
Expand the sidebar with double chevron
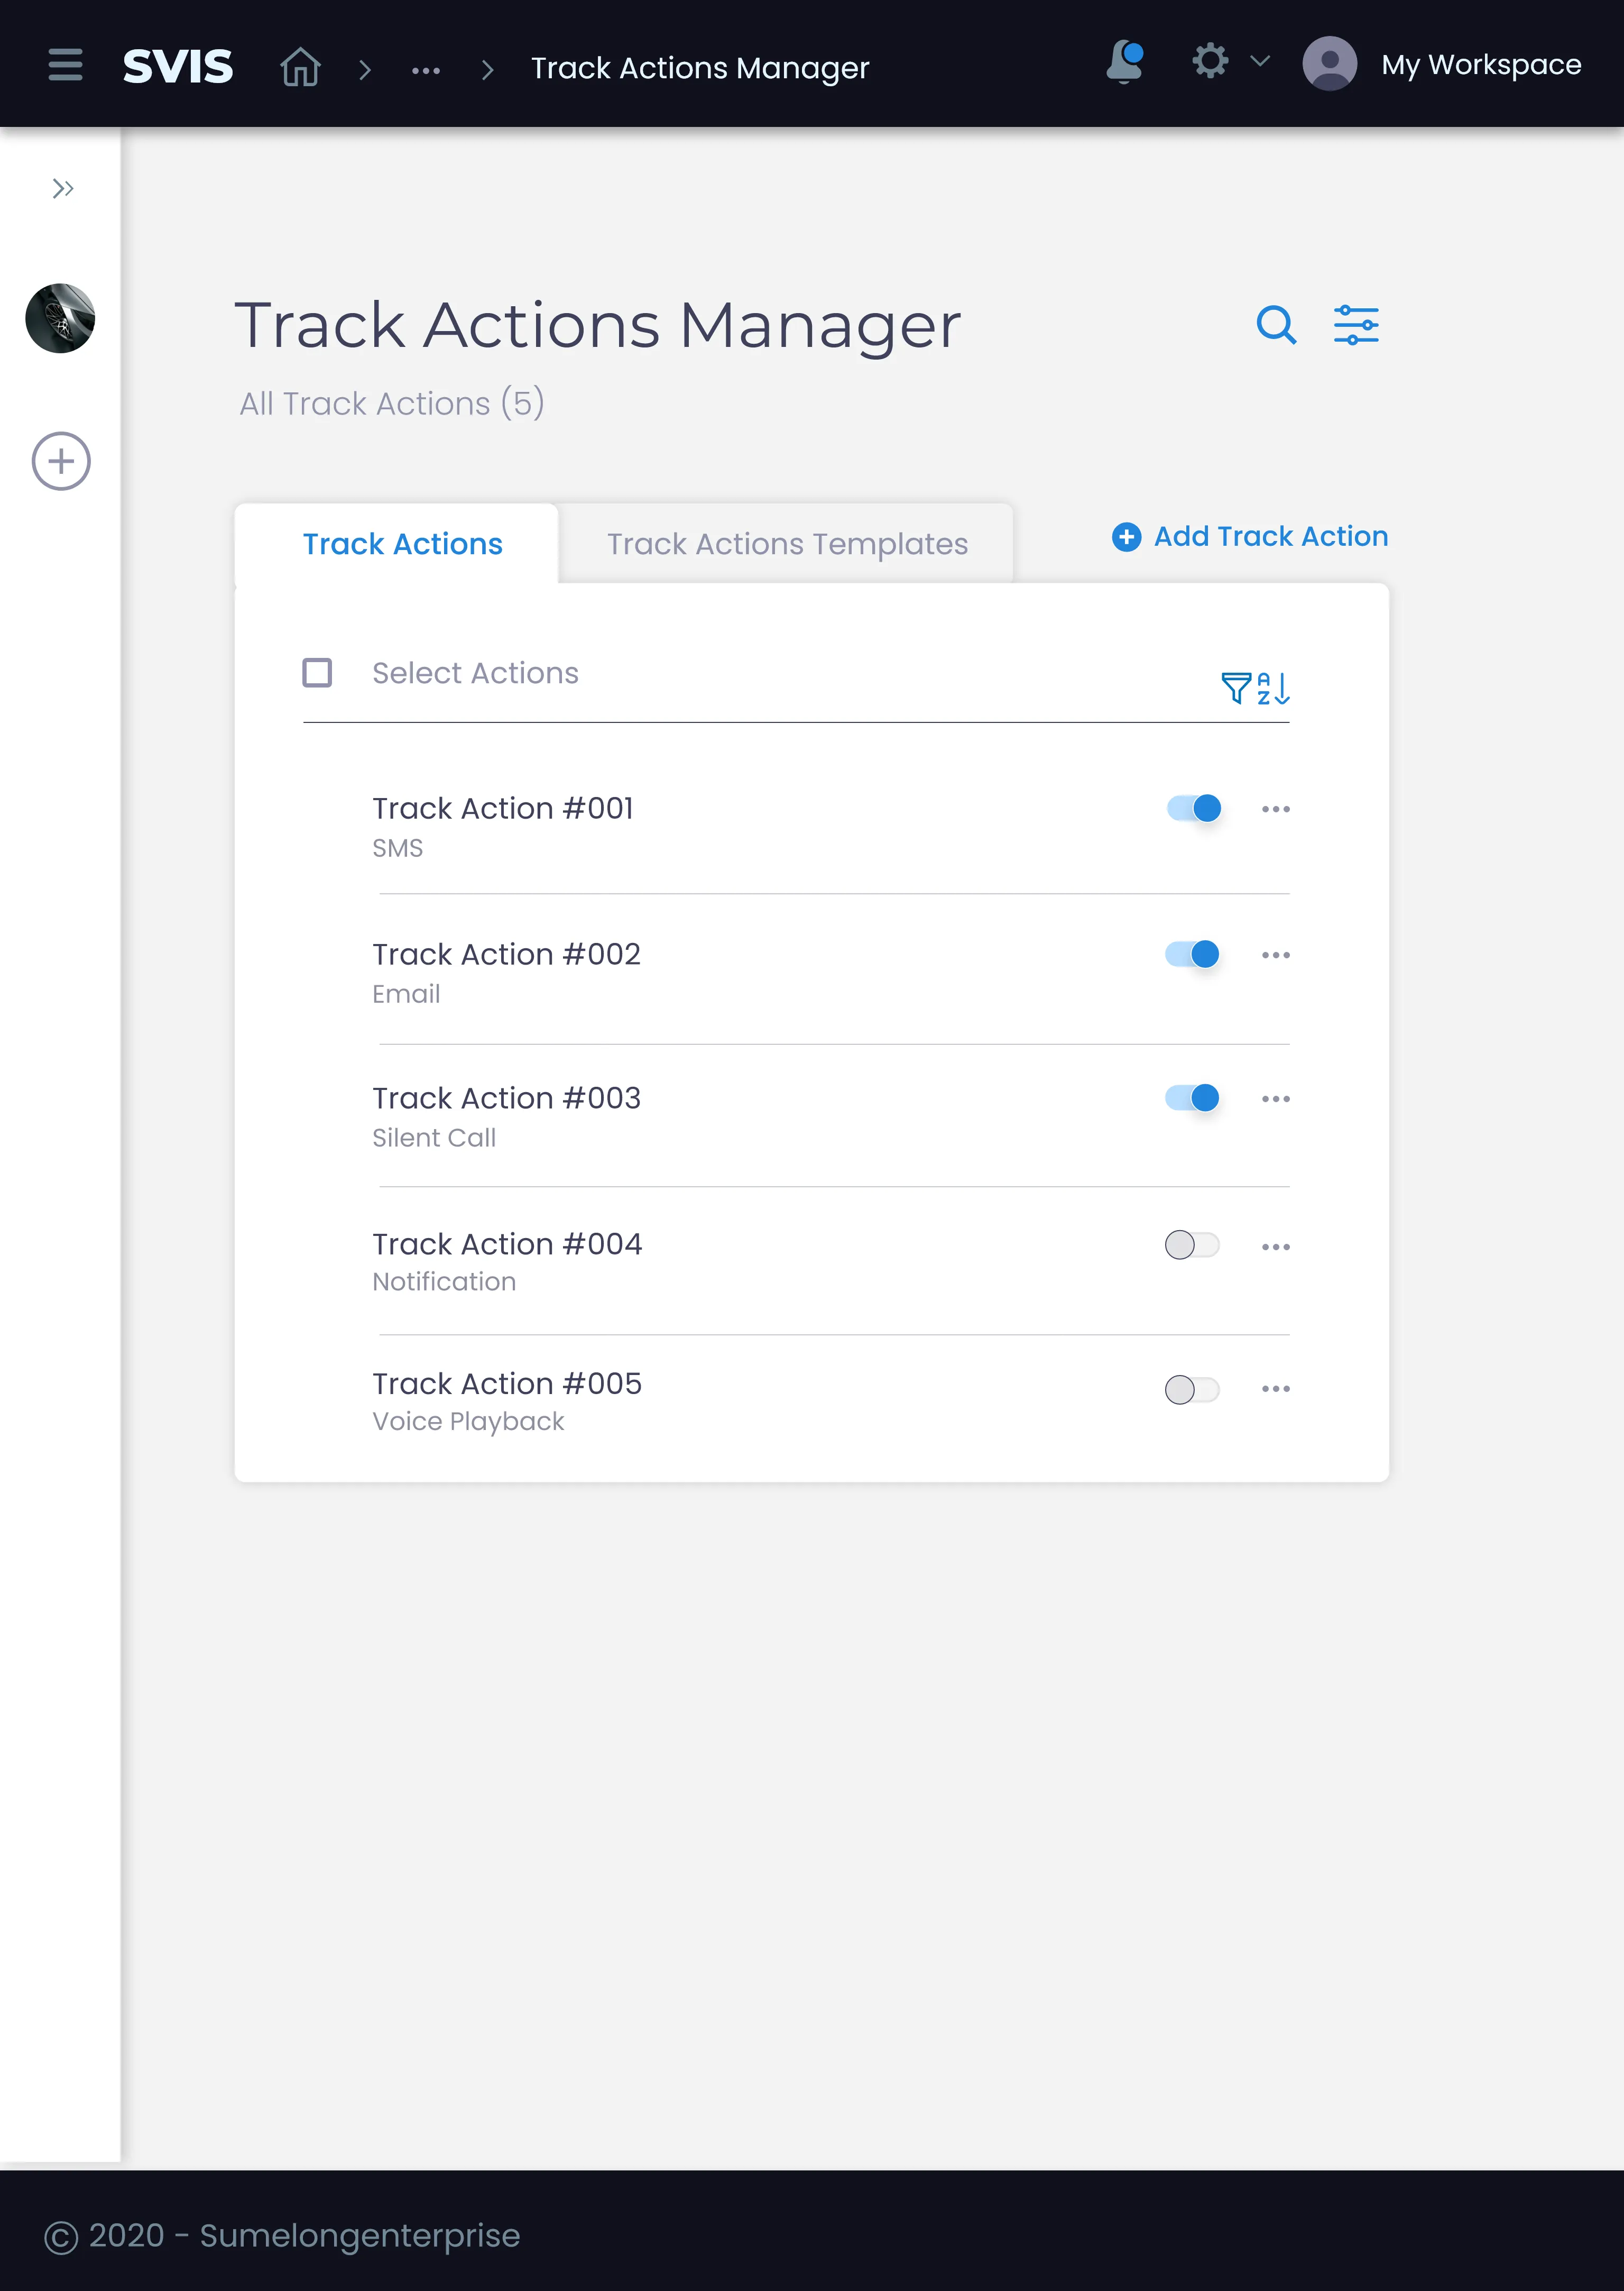[x=62, y=188]
